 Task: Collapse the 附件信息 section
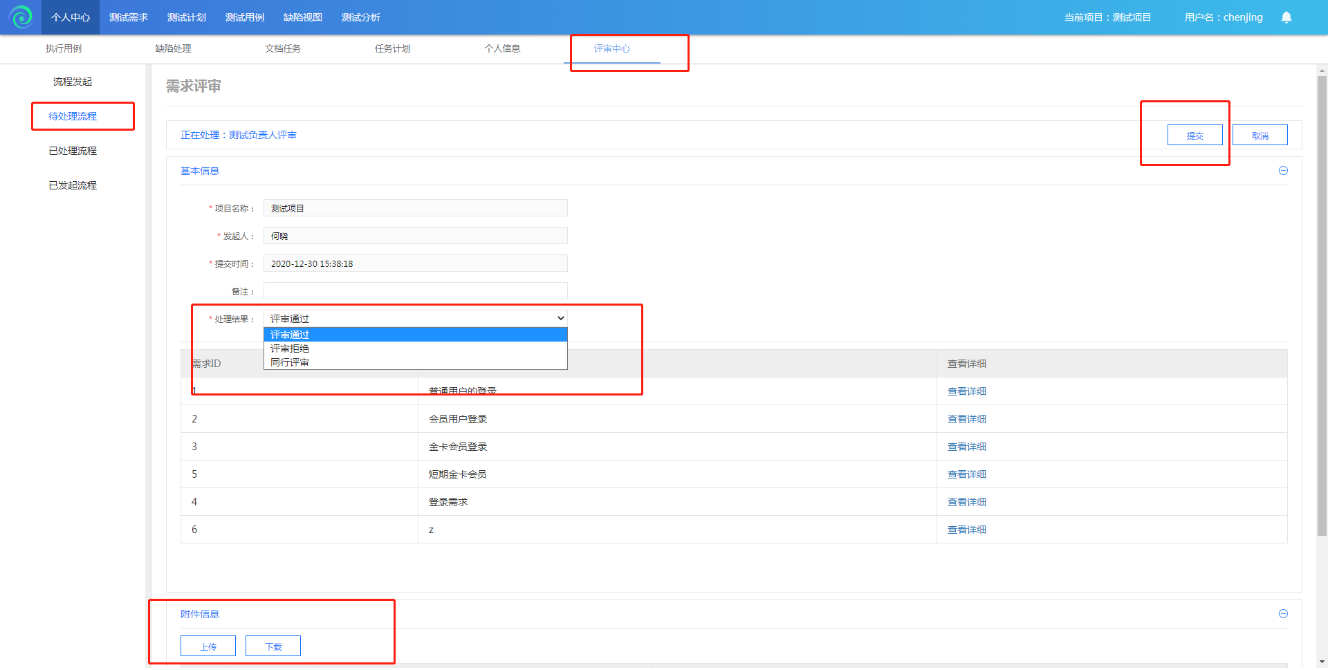[1283, 614]
